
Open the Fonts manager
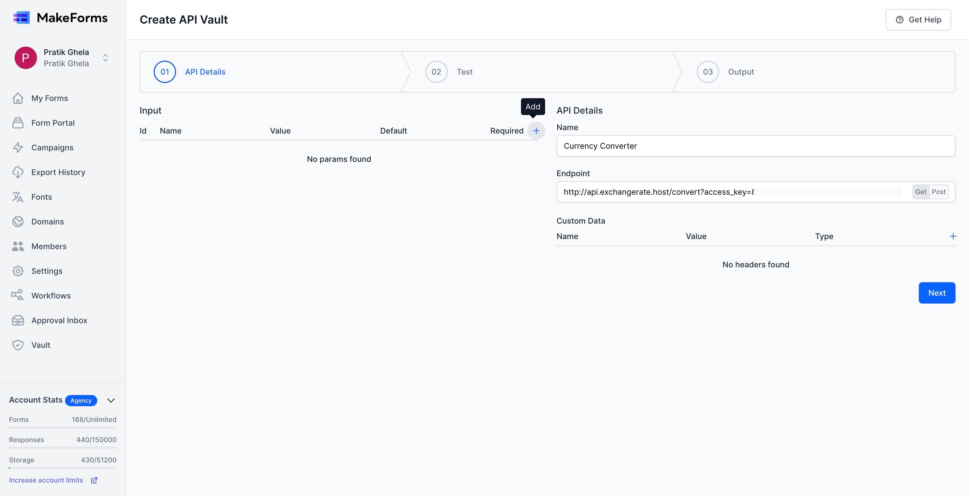41,196
